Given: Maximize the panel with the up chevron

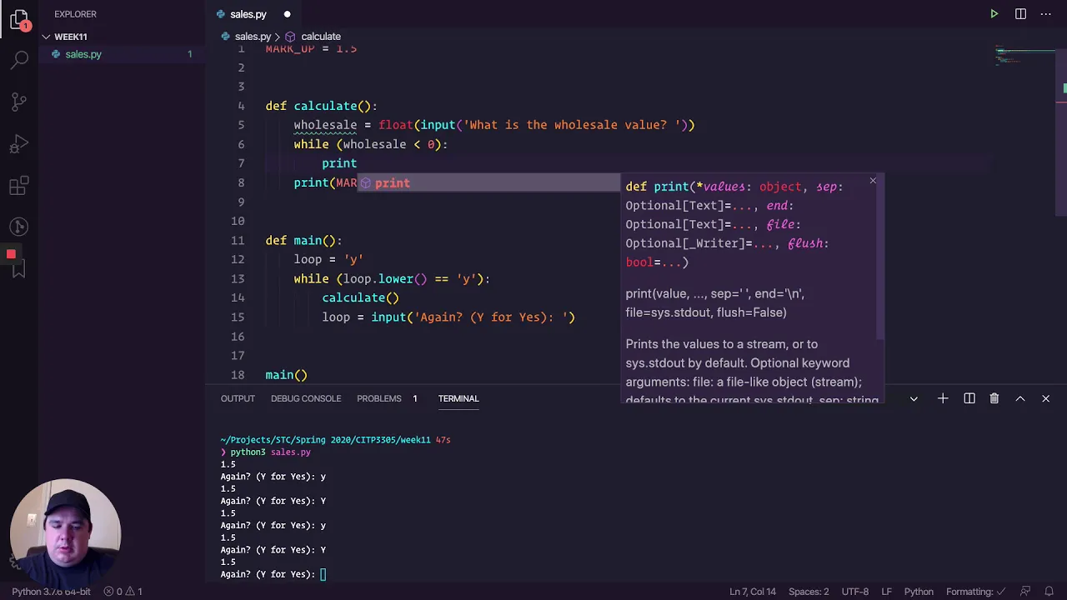Looking at the screenshot, I should point(1020,399).
